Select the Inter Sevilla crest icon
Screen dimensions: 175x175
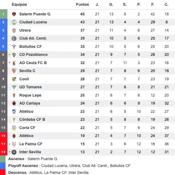(x=14, y=152)
